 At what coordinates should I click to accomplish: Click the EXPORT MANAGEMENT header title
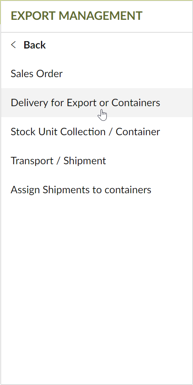pyautogui.click(x=77, y=16)
